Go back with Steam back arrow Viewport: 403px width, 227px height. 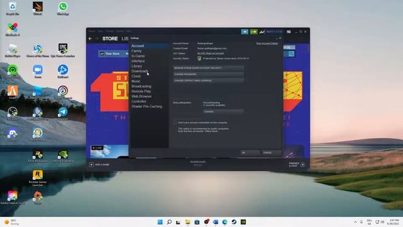(90, 38)
